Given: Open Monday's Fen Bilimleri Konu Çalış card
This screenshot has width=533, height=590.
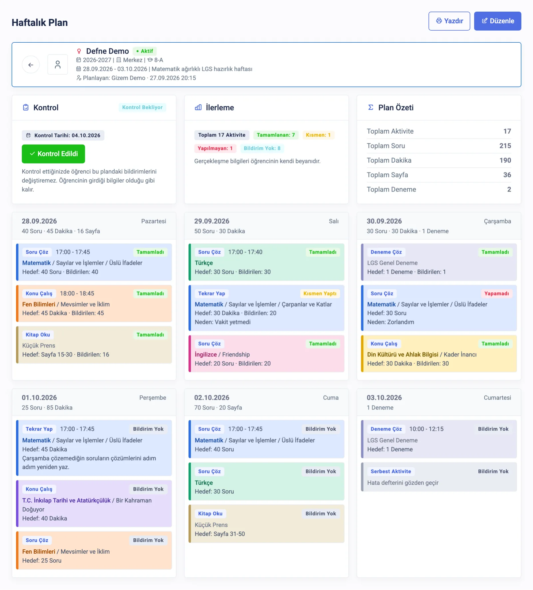Looking at the screenshot, I should pos(94,303).
